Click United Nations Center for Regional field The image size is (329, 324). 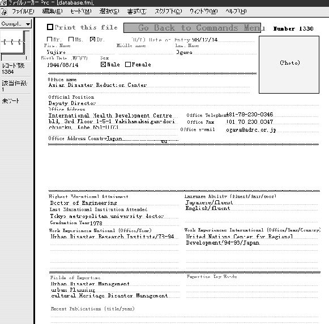click(252, 237)
